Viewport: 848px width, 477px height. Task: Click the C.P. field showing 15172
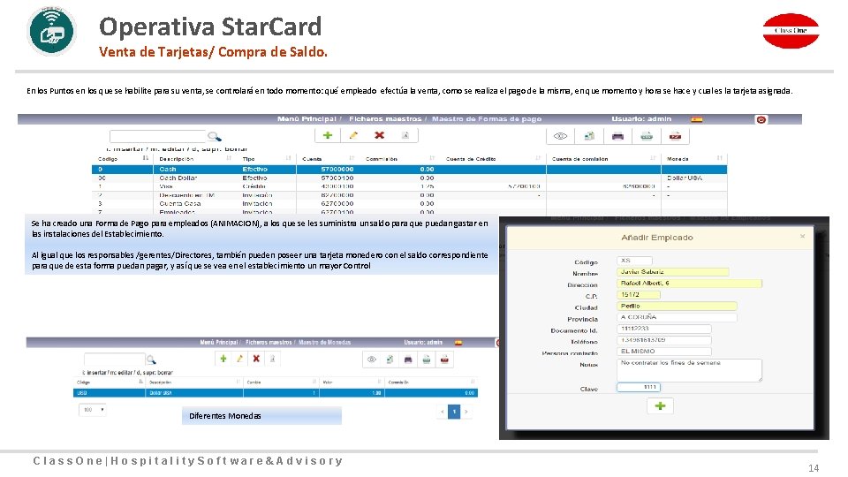point(639,295)
